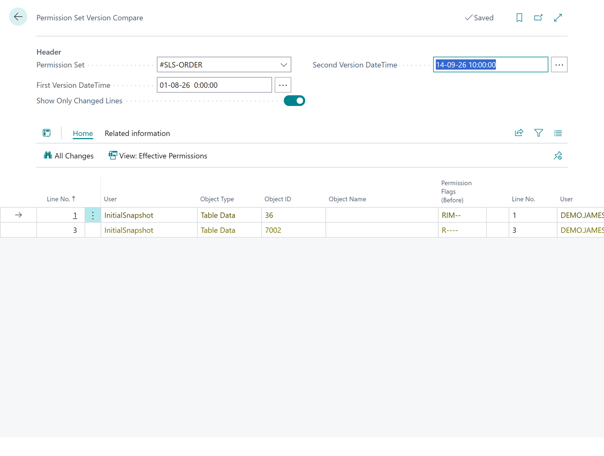Click the Saved status indicator
The height and width of the screenshot is (456, 604).
(479, 18)
